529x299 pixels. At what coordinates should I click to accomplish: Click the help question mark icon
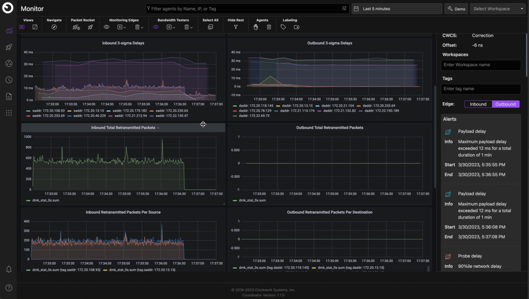pos(9,288)
